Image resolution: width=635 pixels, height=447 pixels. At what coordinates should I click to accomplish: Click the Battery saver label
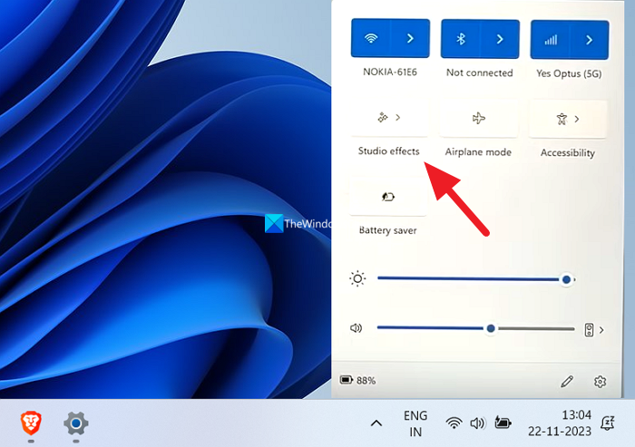[x=388, y=230]
